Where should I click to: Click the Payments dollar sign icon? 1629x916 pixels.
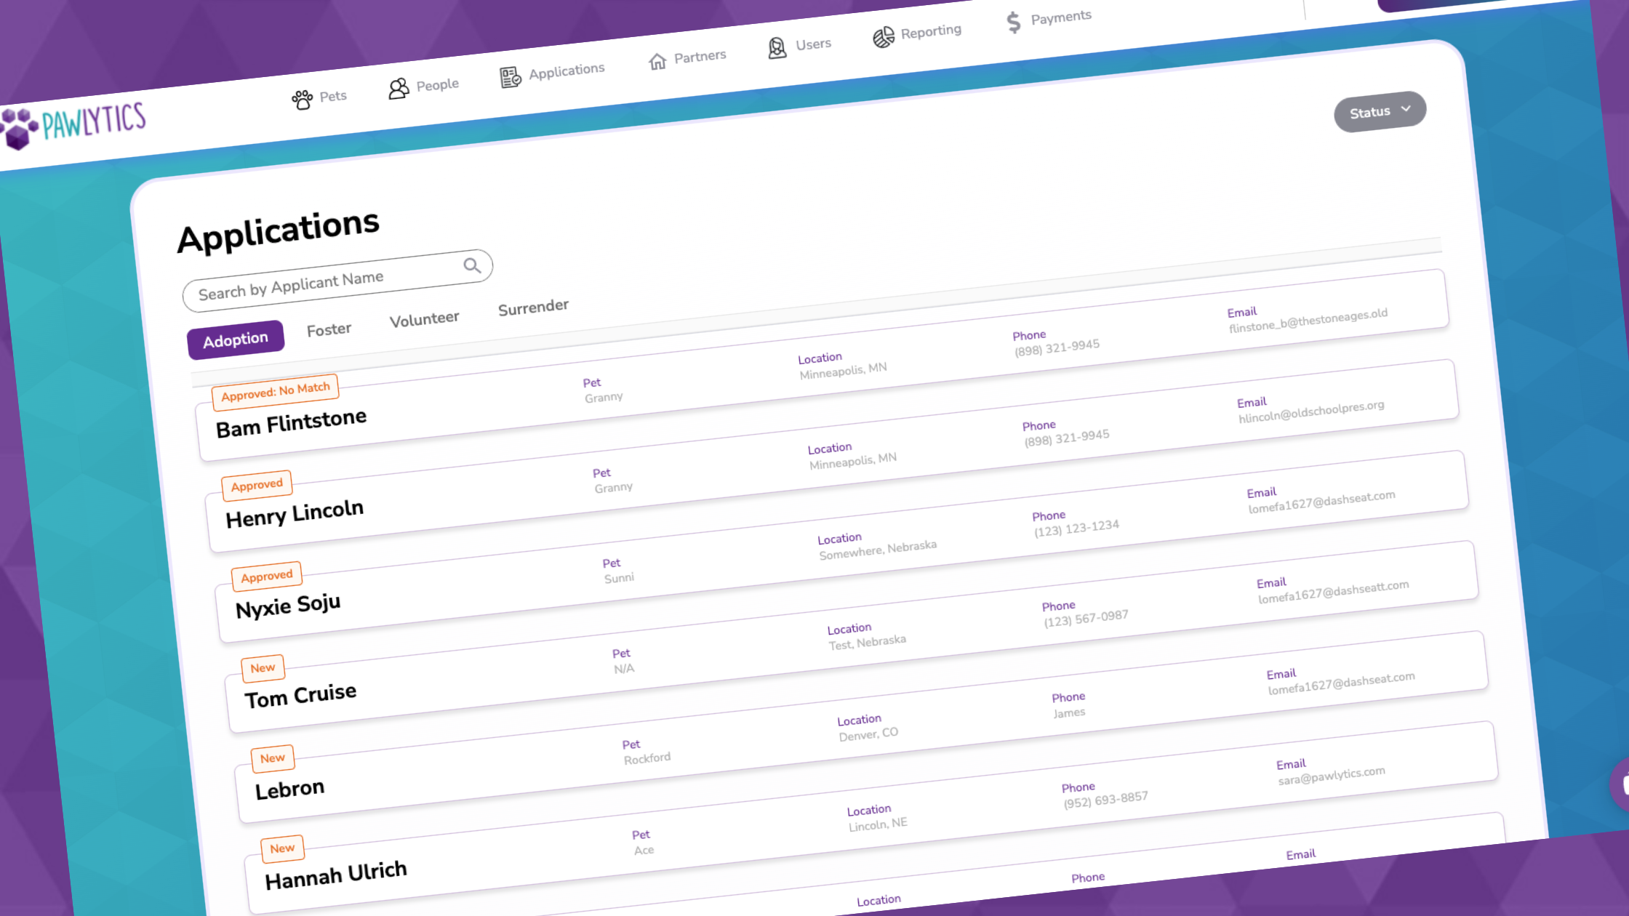pos(1014,22)
